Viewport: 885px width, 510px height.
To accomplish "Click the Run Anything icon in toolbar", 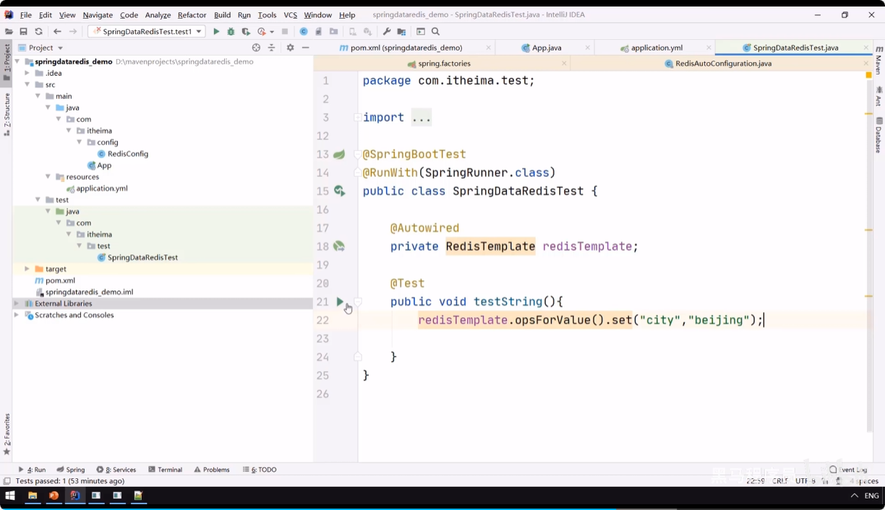I will click(x=420, y=32).
